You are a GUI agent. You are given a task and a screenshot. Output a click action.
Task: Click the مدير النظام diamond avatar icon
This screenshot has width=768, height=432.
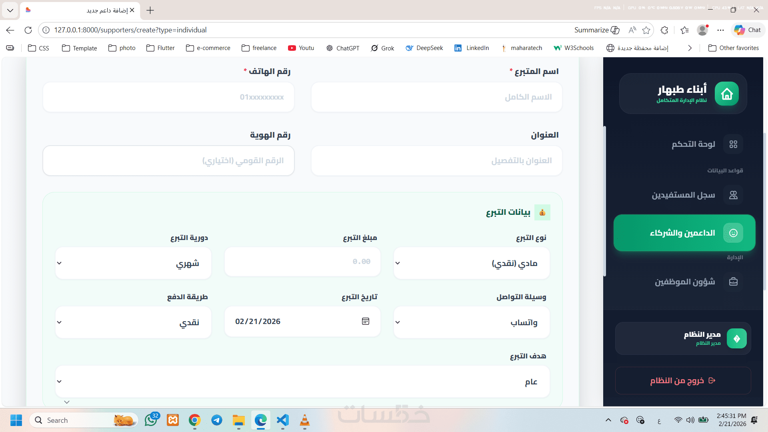tap(736, 338)
